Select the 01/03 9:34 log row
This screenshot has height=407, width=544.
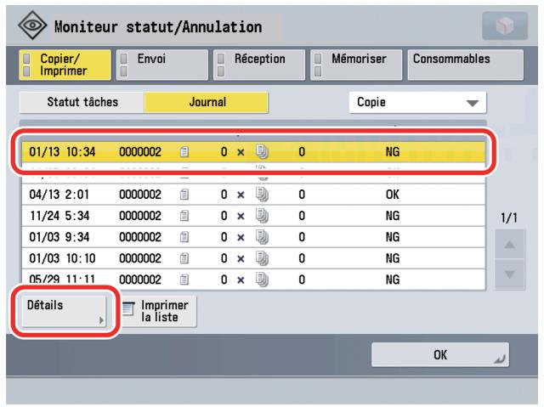pyautogui.click(x=253, y=237)
